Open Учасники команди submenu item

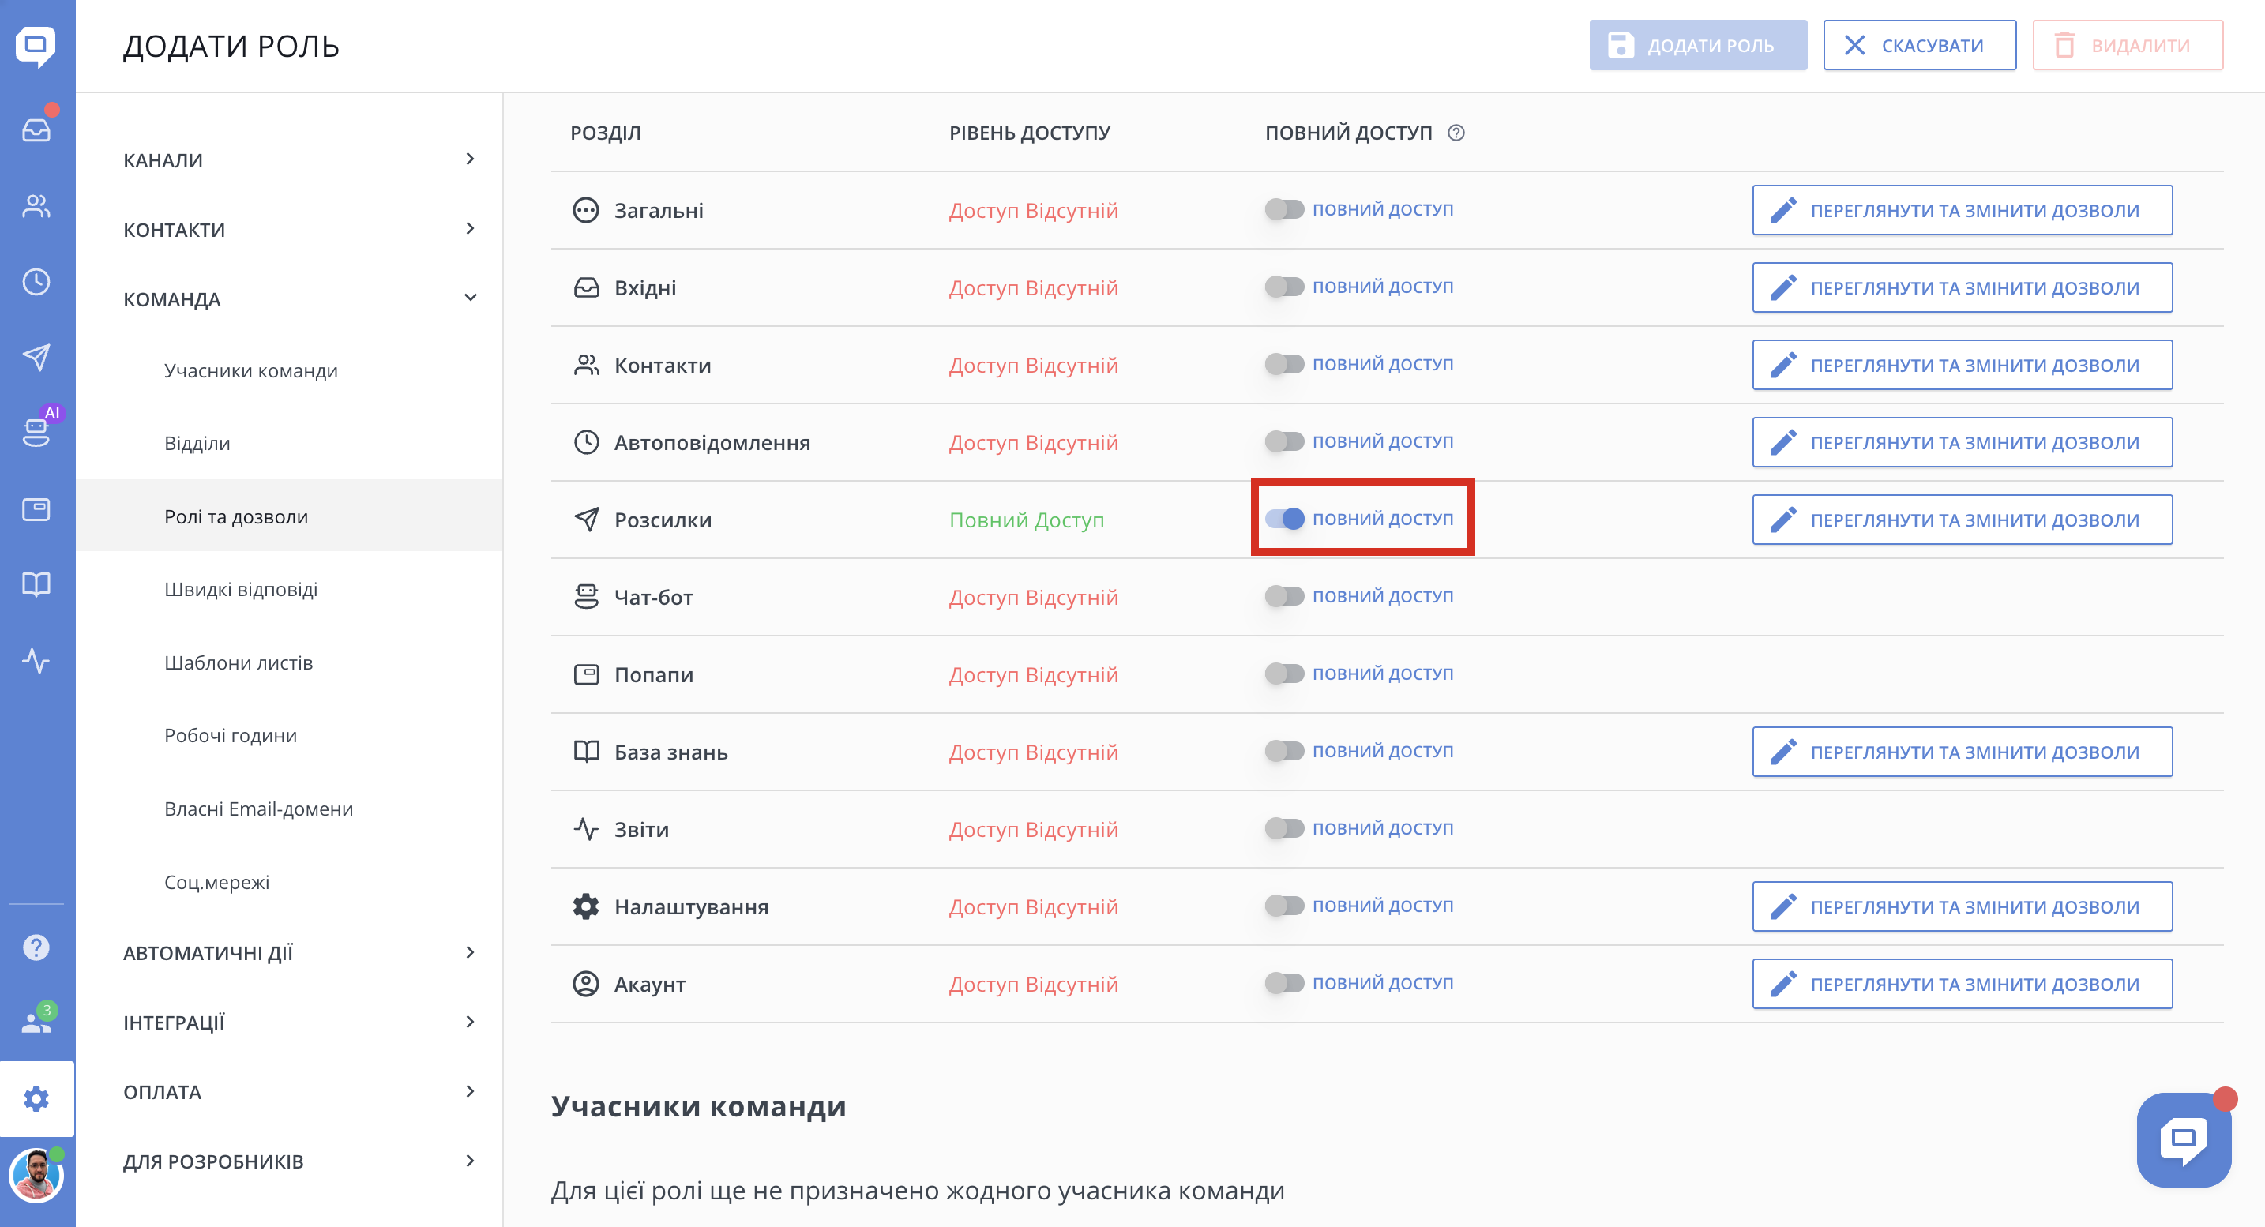250,370
